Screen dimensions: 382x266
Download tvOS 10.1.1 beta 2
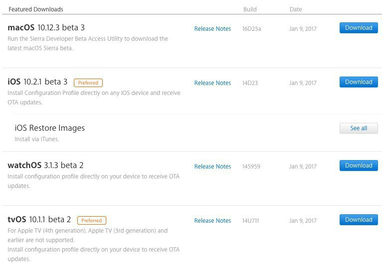[359, 220]
